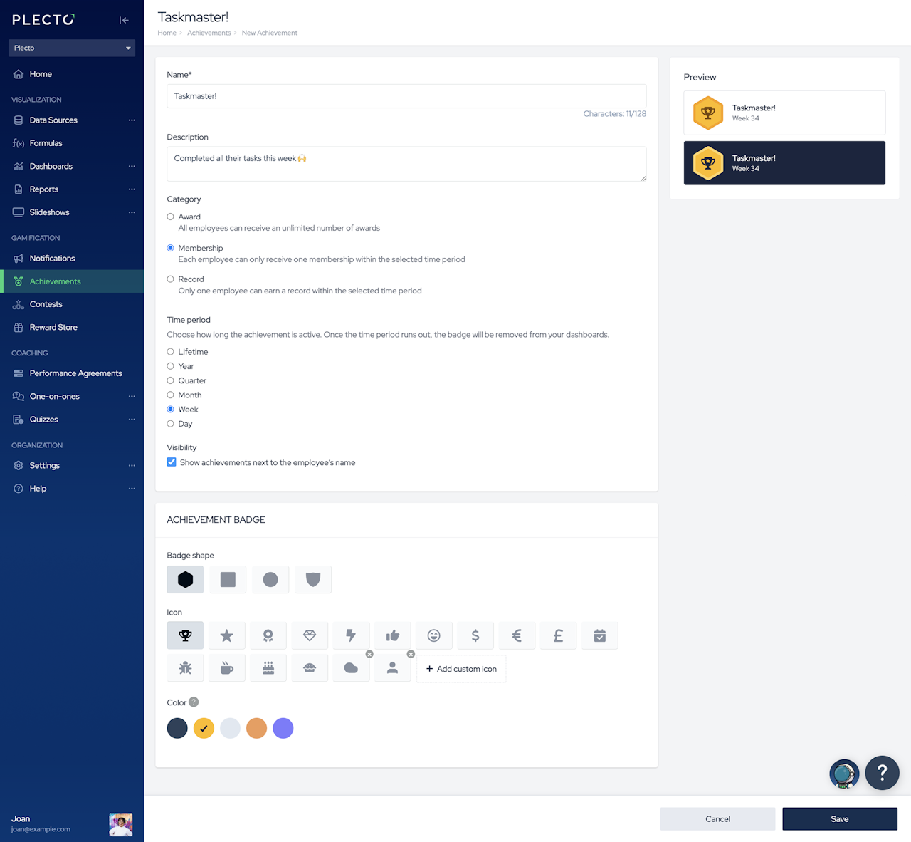Follow the Achievements breadcrumb link
911x842 pixels.
(x=209, y=33)
